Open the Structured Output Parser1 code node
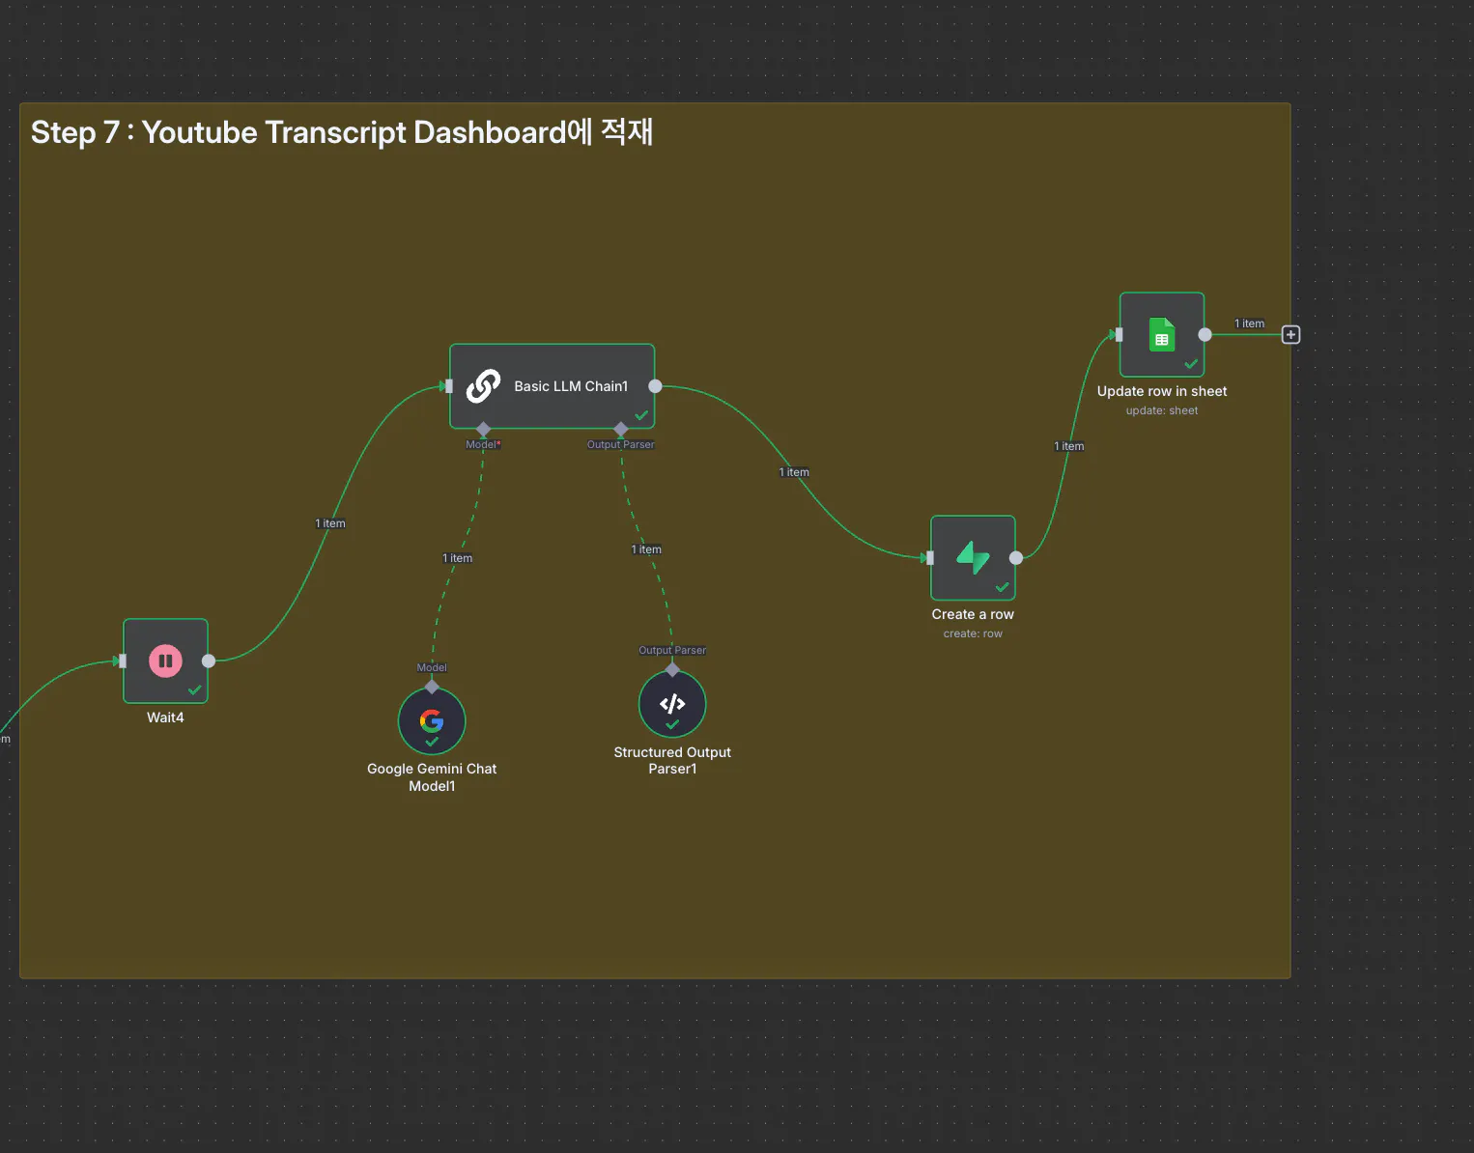1474x1153 pixels. coord(672,704)
